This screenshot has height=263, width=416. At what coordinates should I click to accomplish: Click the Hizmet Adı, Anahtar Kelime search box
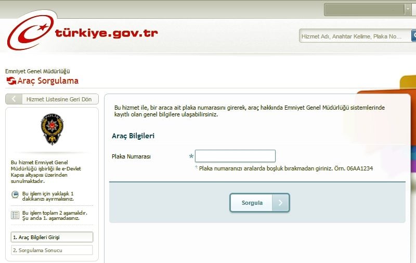point(355,36)
